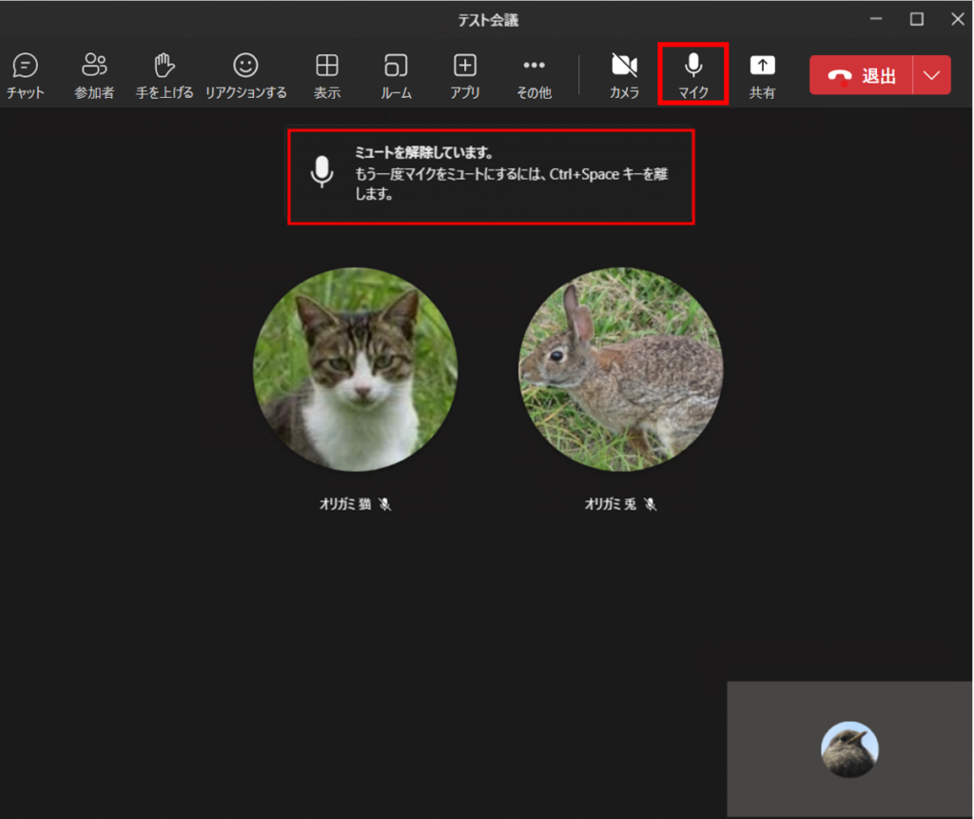Open the 表示 (View) layout options

[x=327, y=75]
